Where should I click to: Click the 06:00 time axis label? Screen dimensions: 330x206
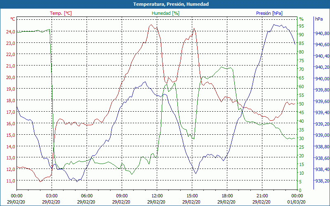87,196
